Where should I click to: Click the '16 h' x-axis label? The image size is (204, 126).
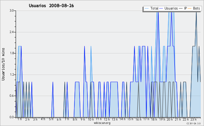138,119
